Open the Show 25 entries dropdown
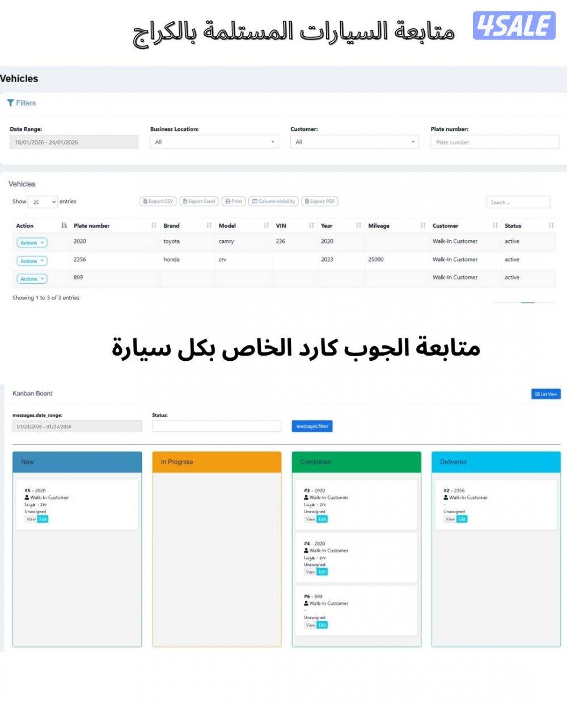The width and height of the screenshot is (567, 708). [x=43, y=201]
